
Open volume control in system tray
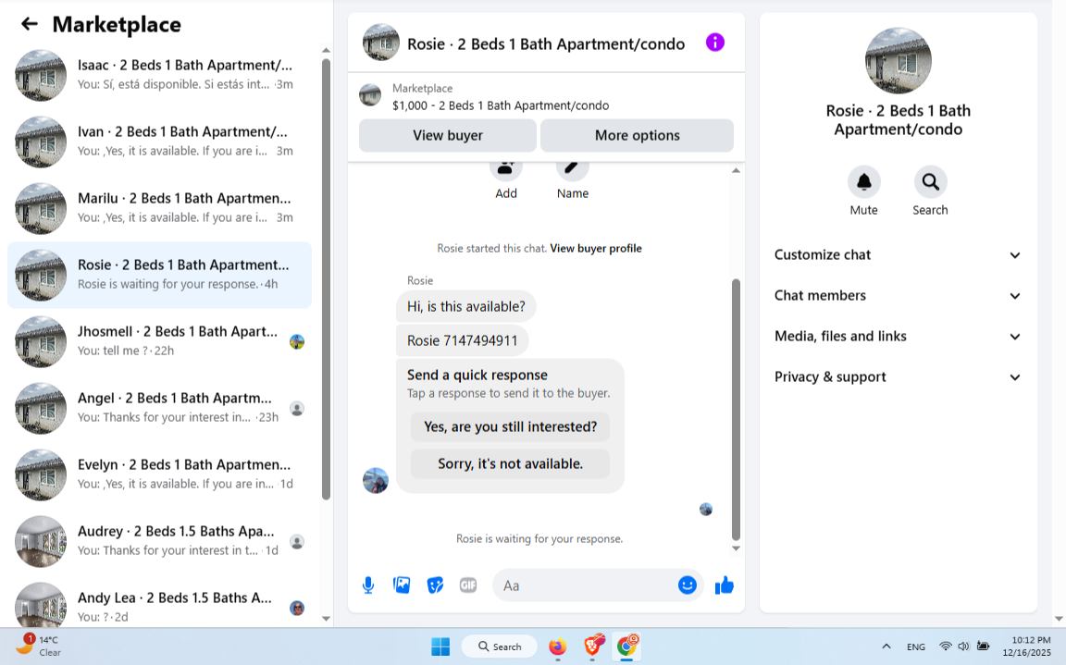(x=963, y=647)
